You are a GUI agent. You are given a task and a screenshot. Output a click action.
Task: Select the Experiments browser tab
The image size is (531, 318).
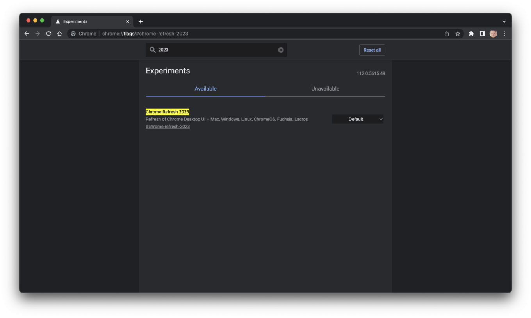tap(92, 21)
